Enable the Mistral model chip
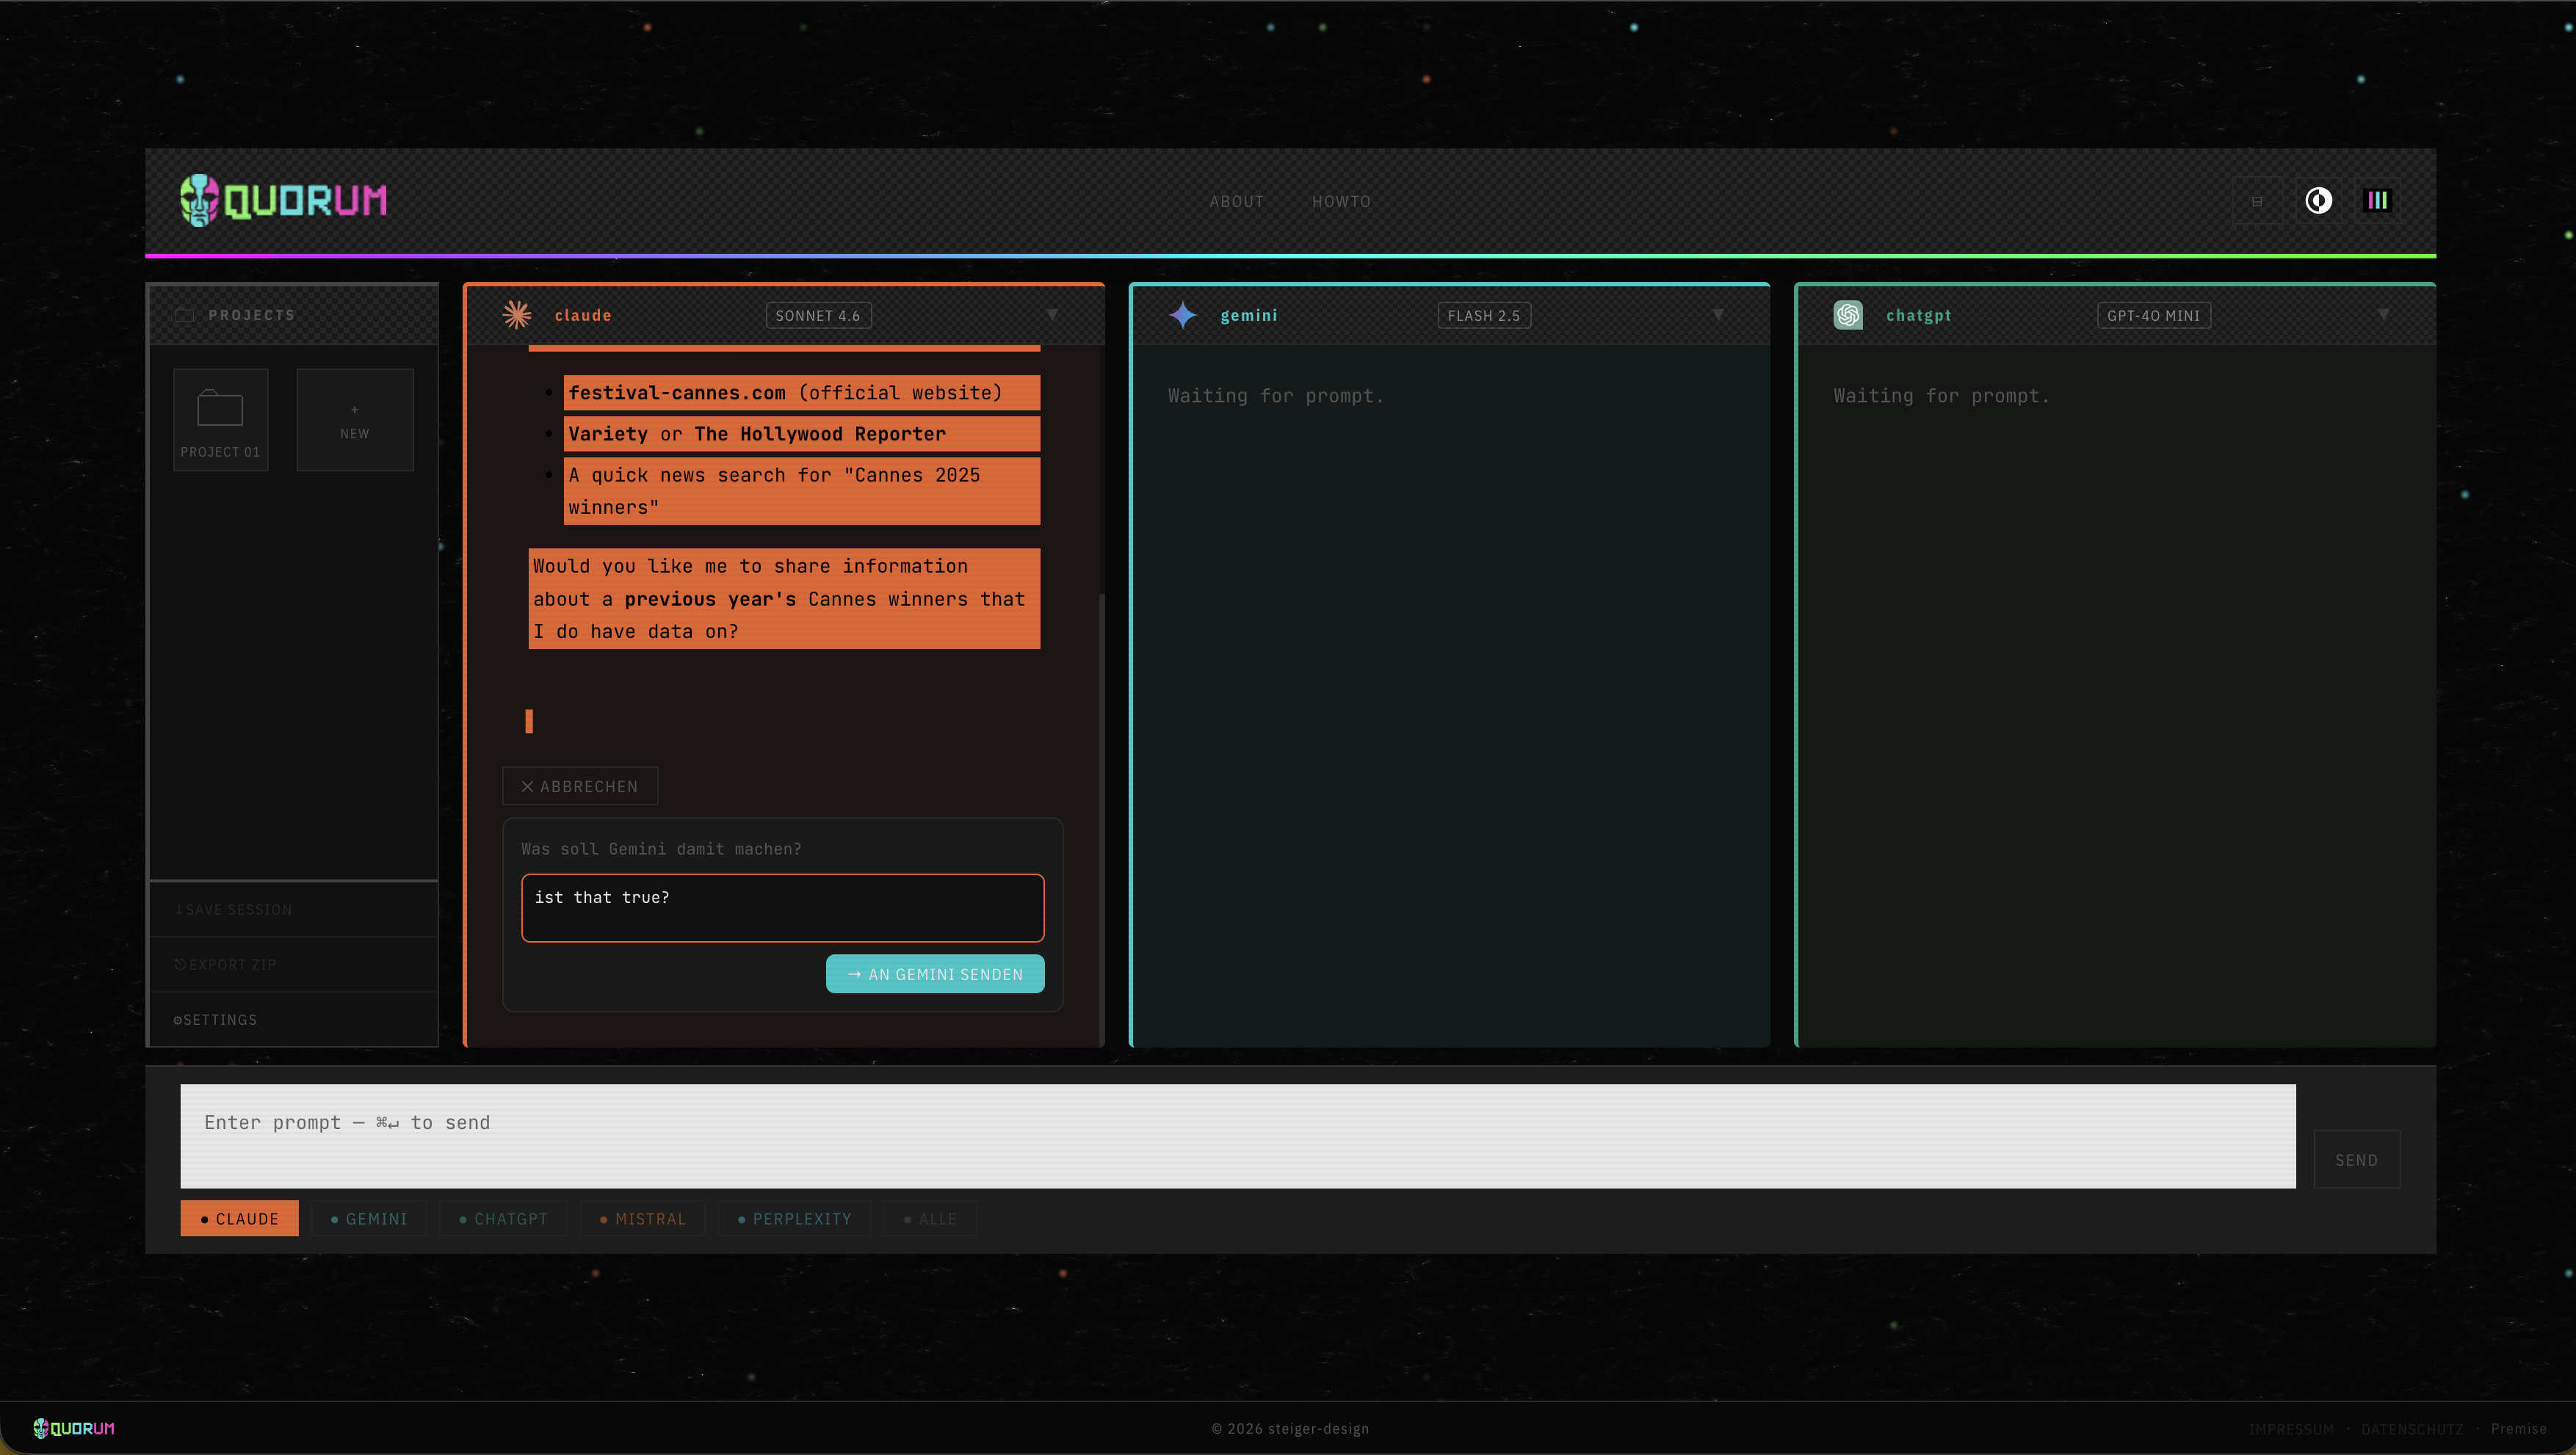Screen dimensions: 2576x1455 [x=643, y=1218]
